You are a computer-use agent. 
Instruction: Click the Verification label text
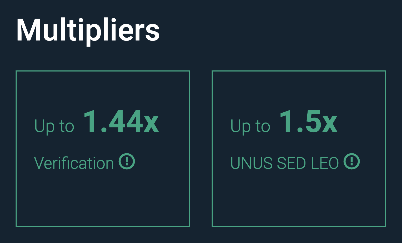[74, 163]
